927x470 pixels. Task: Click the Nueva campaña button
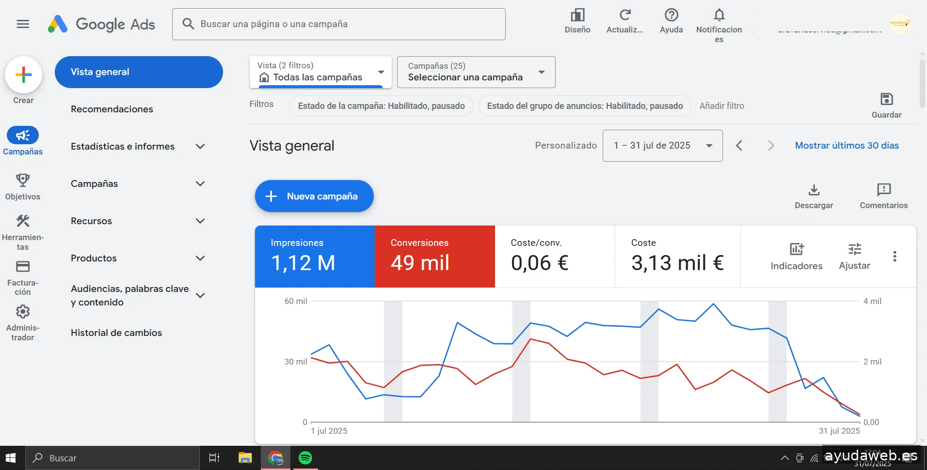(x=314, y=196)
